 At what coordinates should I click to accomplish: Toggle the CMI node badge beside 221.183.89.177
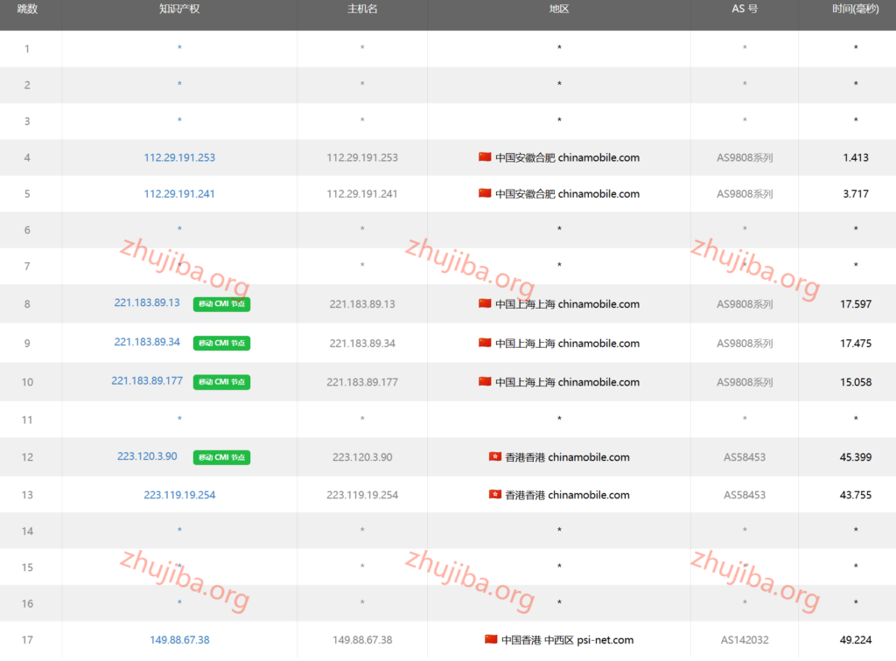[221, 382]
